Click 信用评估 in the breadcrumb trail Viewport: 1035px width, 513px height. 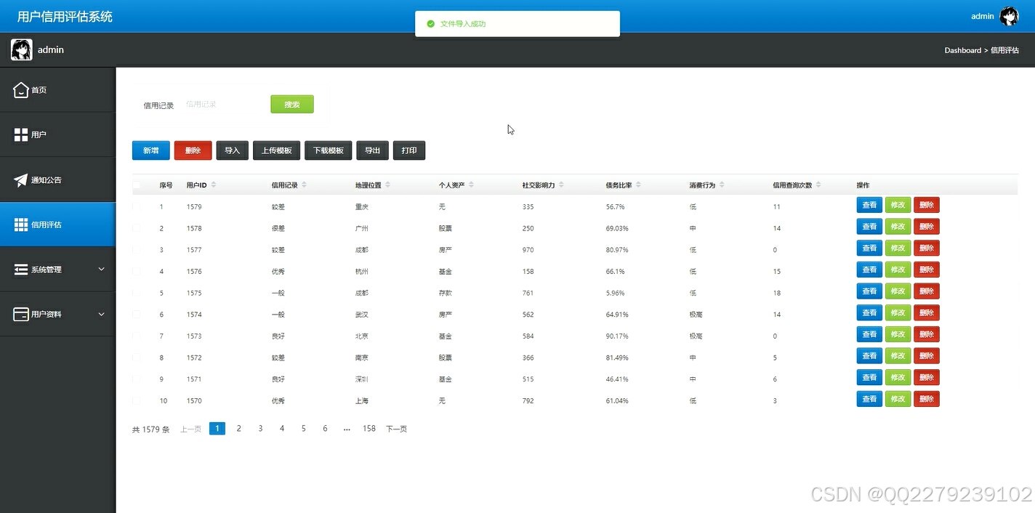point(1005,50)
